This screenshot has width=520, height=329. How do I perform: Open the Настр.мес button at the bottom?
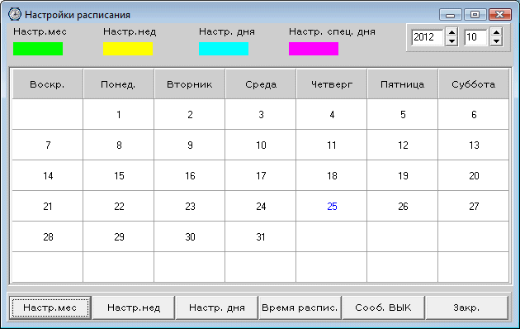coord(50,308)
